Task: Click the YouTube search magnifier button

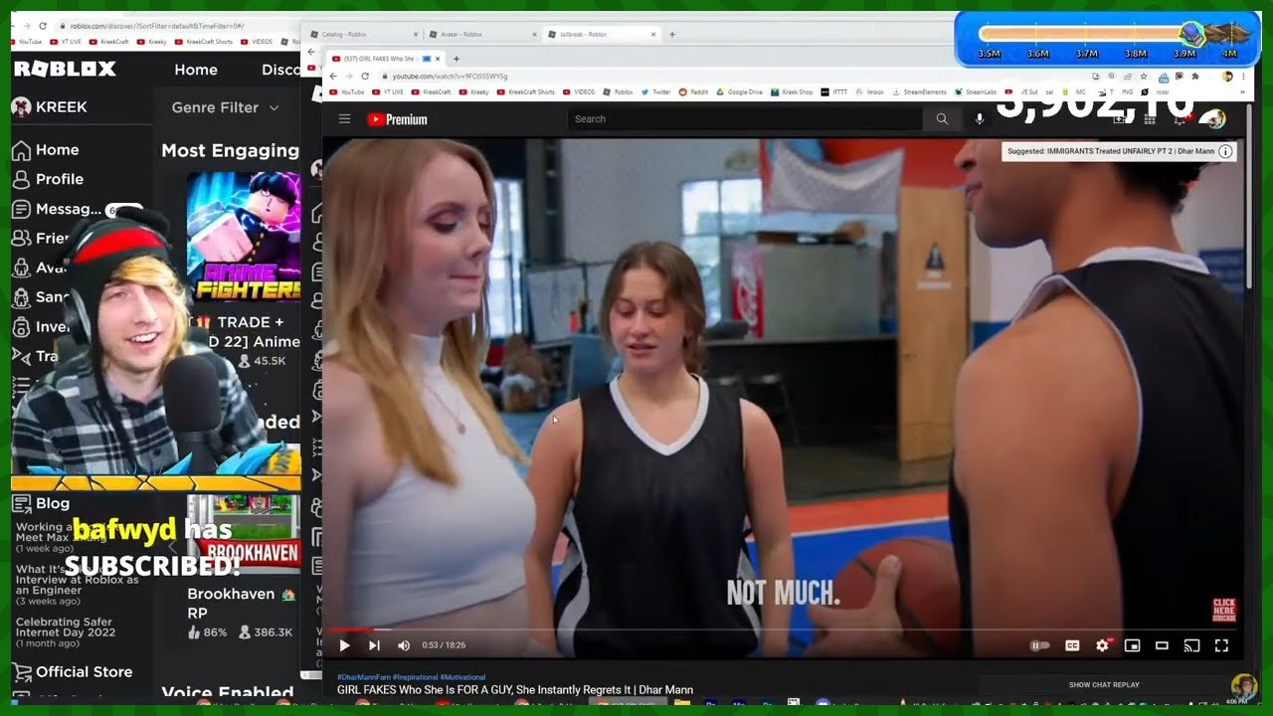Action: click(x=941, y=119)
